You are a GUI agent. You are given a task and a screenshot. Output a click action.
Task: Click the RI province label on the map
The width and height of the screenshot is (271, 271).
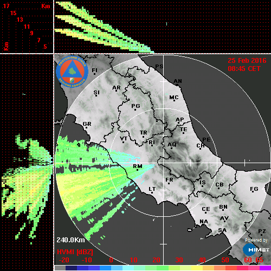click(152, 143)
